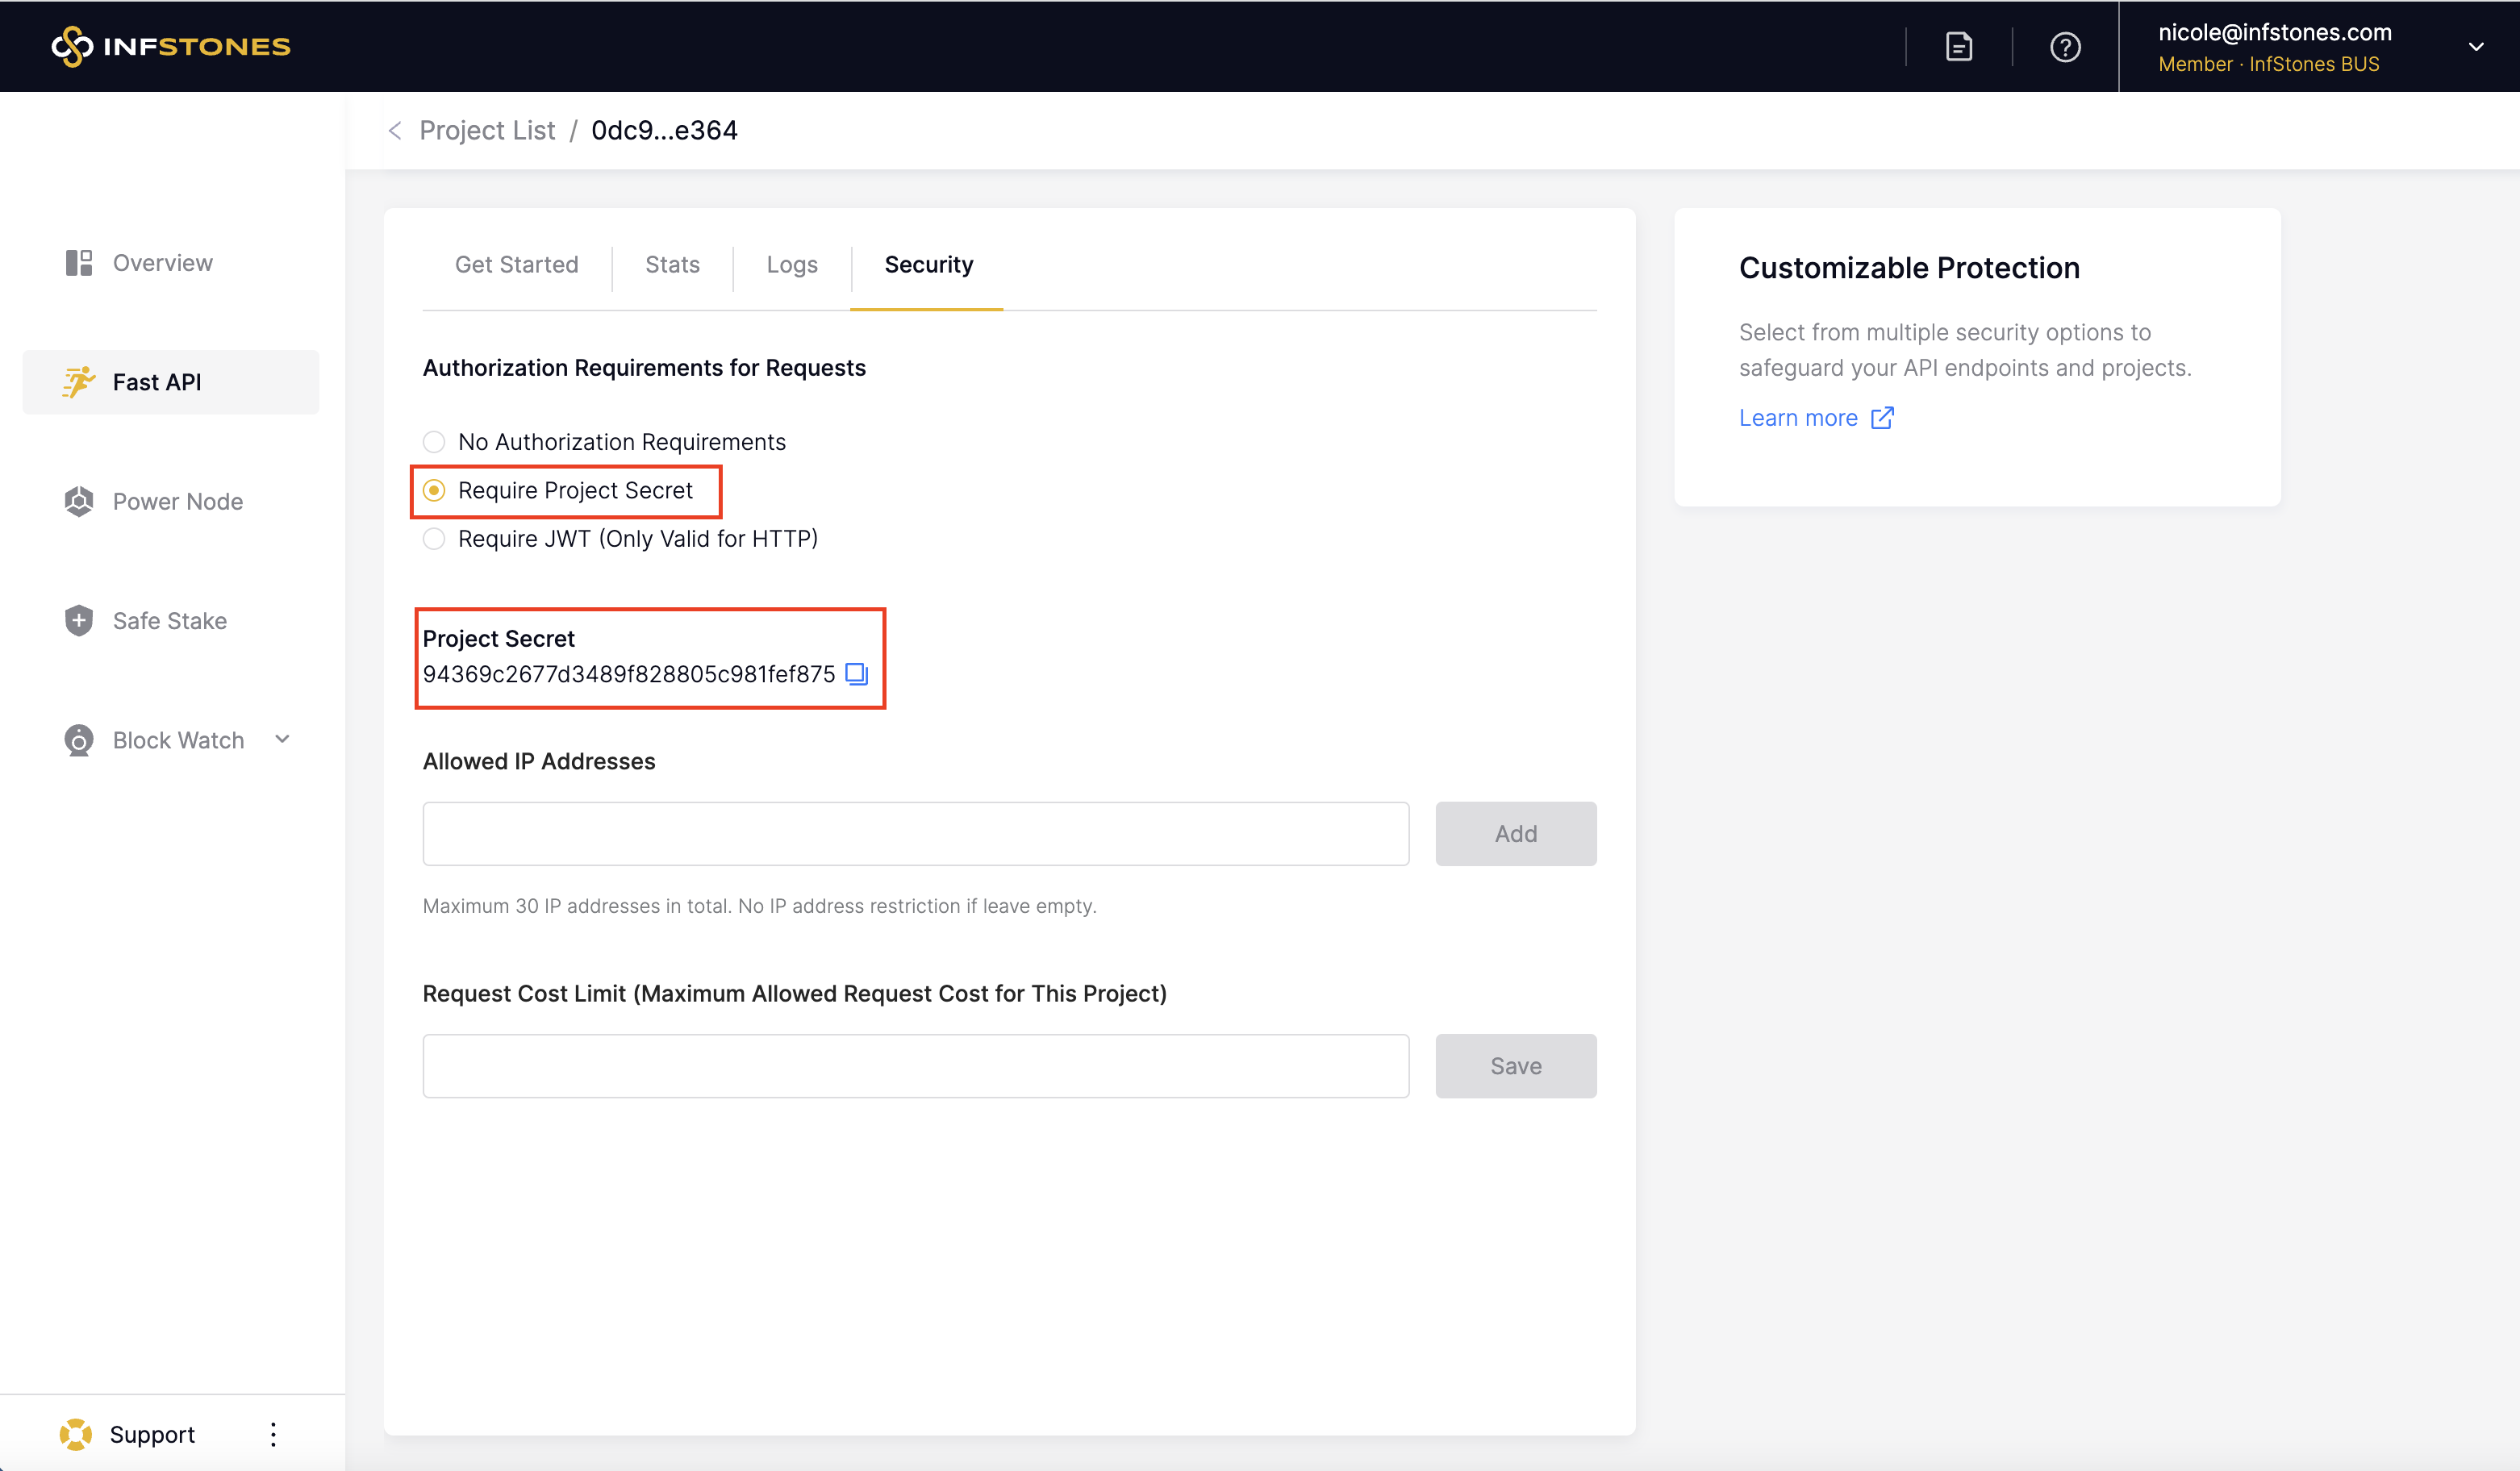Image resolution: width=2520 pixels, height=1471 pixels.
Task: Click the InfStones logo
Action: click(171, 46)
